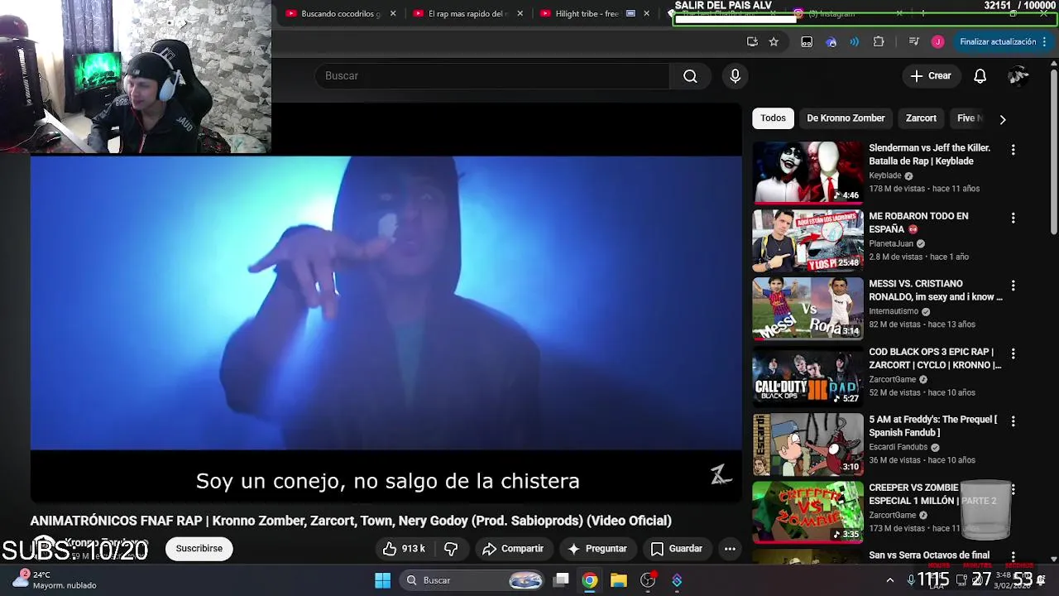Click the taskbar Buscar search box
The height and width of the screenshot is (596, 1059).
(473, 580)
